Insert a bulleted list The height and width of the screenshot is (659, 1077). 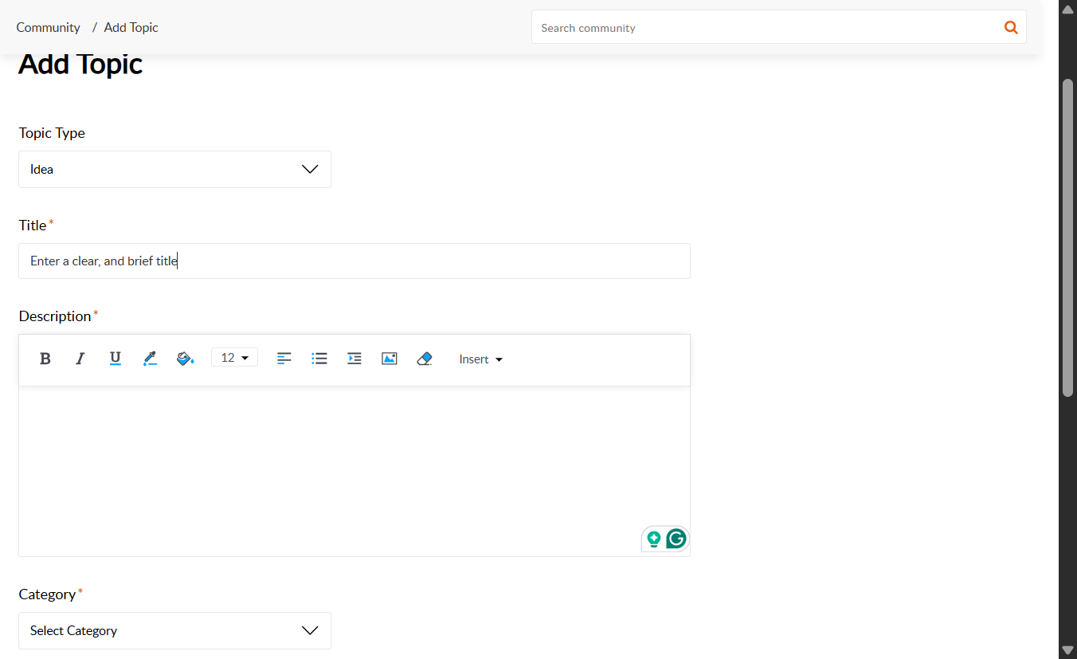click(x=319, y=359)
